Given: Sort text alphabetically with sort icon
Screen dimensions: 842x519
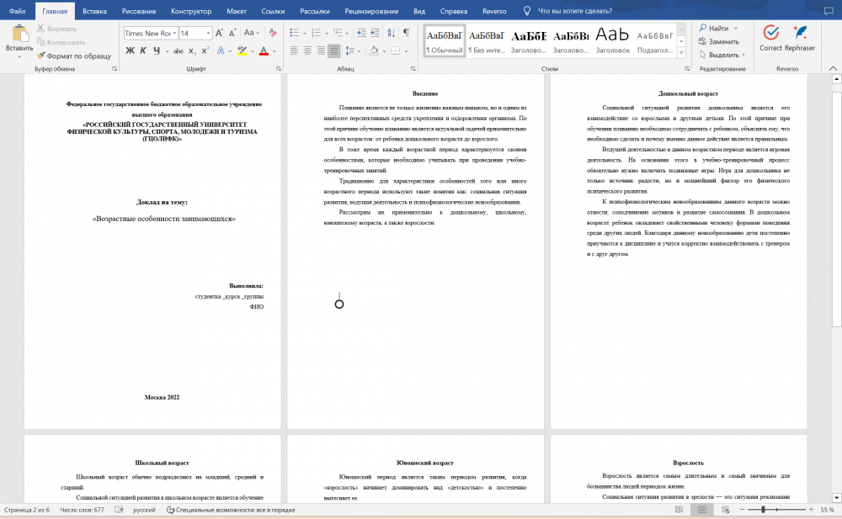Looking at the screenshot, I should coord(391,33).
